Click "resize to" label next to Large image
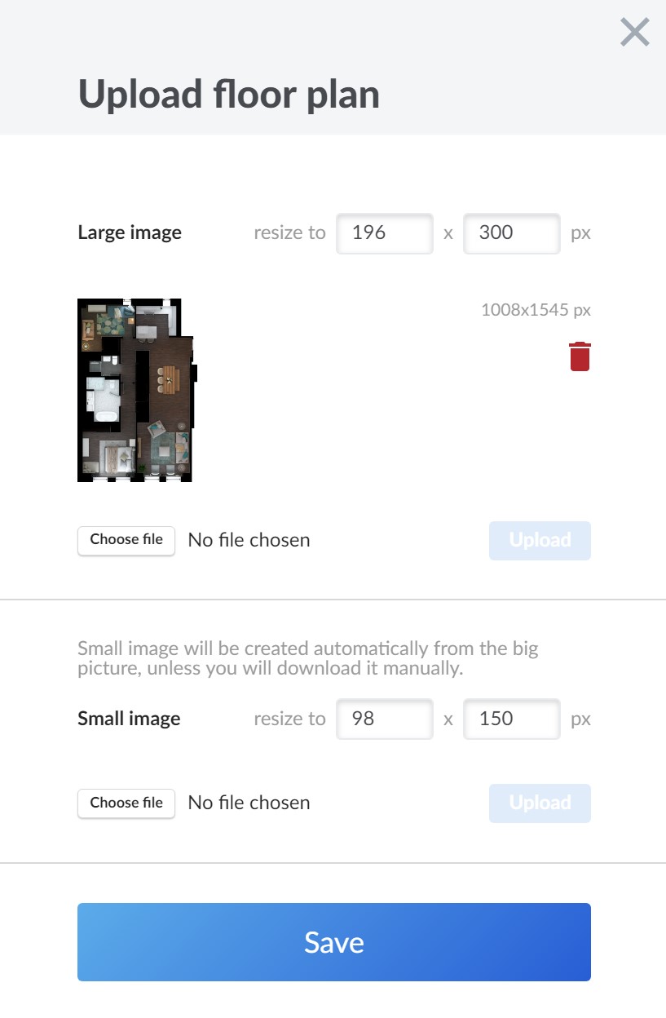This screenshot has height=1018, width=666. (289, 233)
